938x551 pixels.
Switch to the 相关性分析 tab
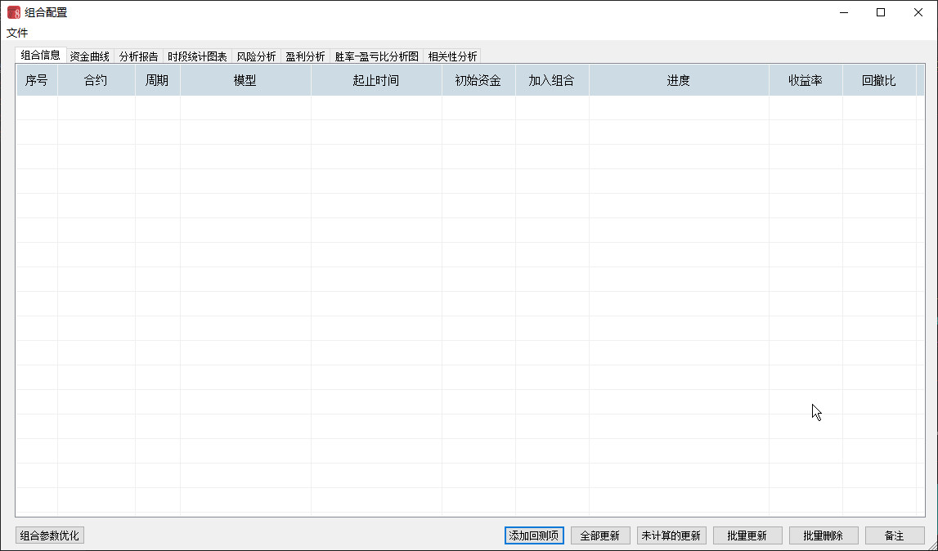pyautogui.click(x=452, y=56)
